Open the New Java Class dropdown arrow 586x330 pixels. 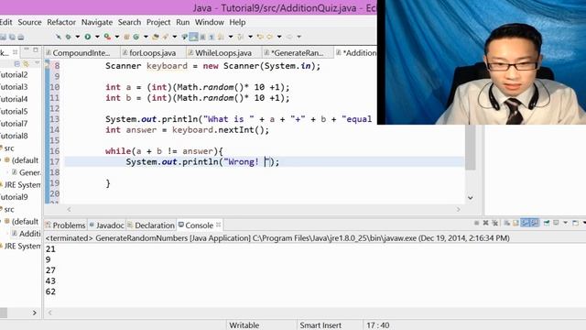146,37
